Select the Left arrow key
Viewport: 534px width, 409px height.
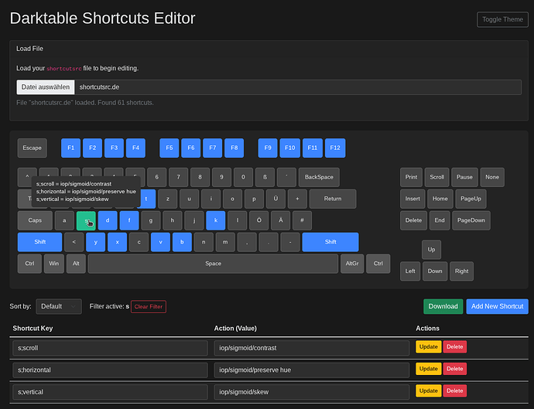click(x=410, y=271)
